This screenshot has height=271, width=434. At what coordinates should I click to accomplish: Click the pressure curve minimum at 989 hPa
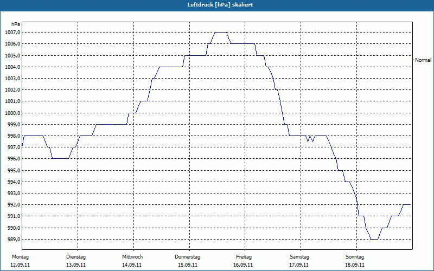click(374, 239)
